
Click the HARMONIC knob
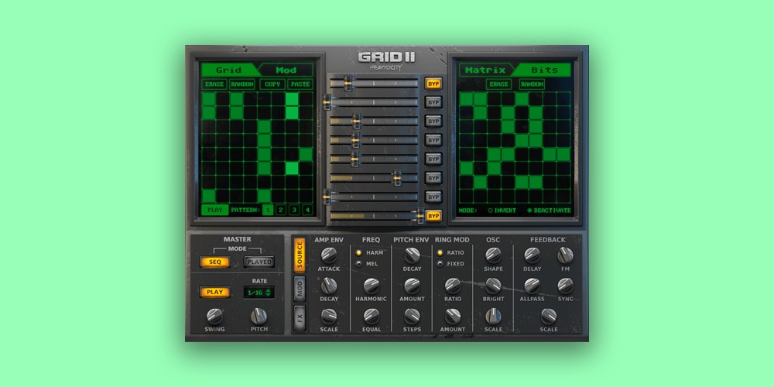click(x=372, y=286)
